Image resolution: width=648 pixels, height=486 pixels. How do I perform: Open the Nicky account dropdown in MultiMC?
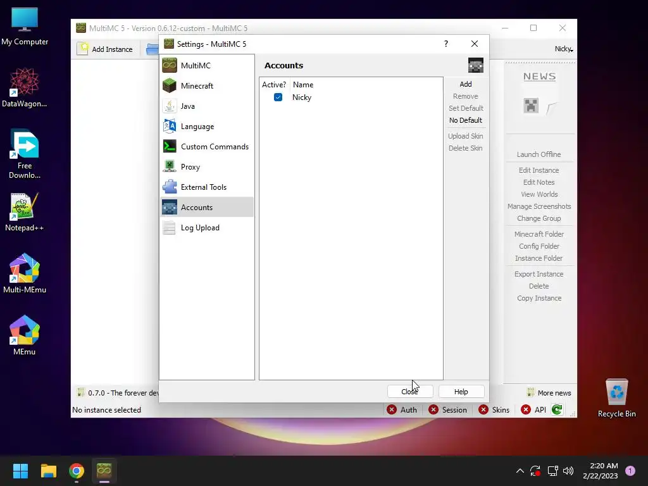coord(564,49)
